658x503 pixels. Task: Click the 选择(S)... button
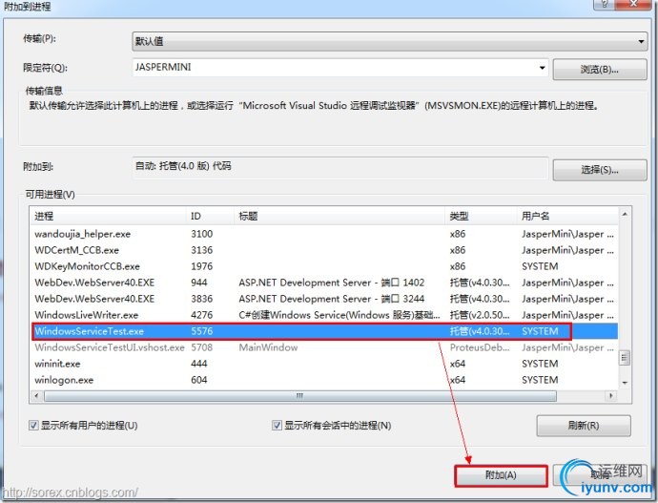[600, 170]
